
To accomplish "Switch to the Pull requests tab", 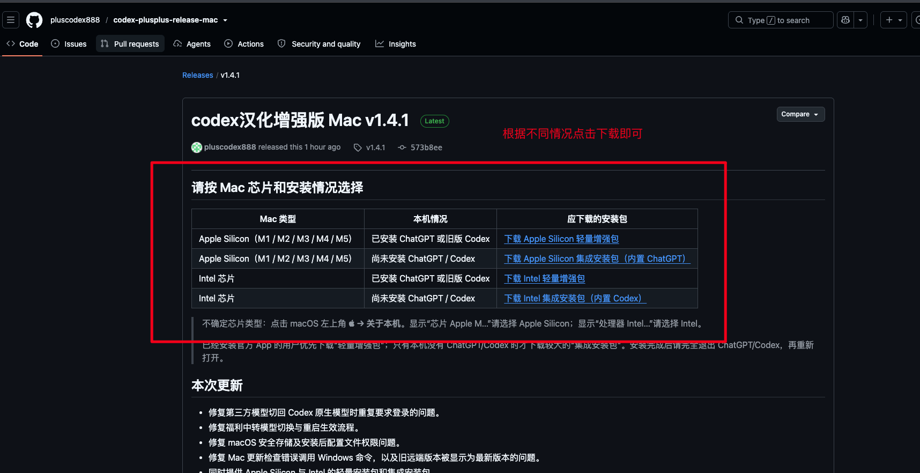I will (130, 44).
